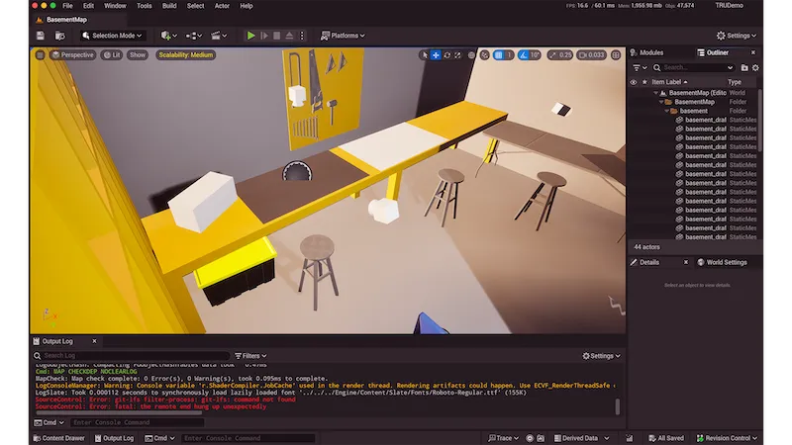The width and height of the screenshot is (792, 445).
Task: Click the Eject button in the play controls
Action: (289, 36)
